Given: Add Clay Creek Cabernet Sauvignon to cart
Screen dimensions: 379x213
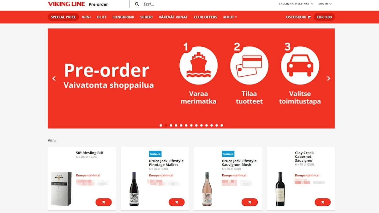Looking at the screenshot, I should [x=322, y=202].
